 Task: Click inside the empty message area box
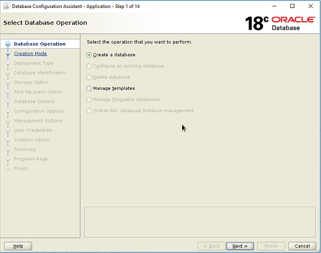(200, 222)
